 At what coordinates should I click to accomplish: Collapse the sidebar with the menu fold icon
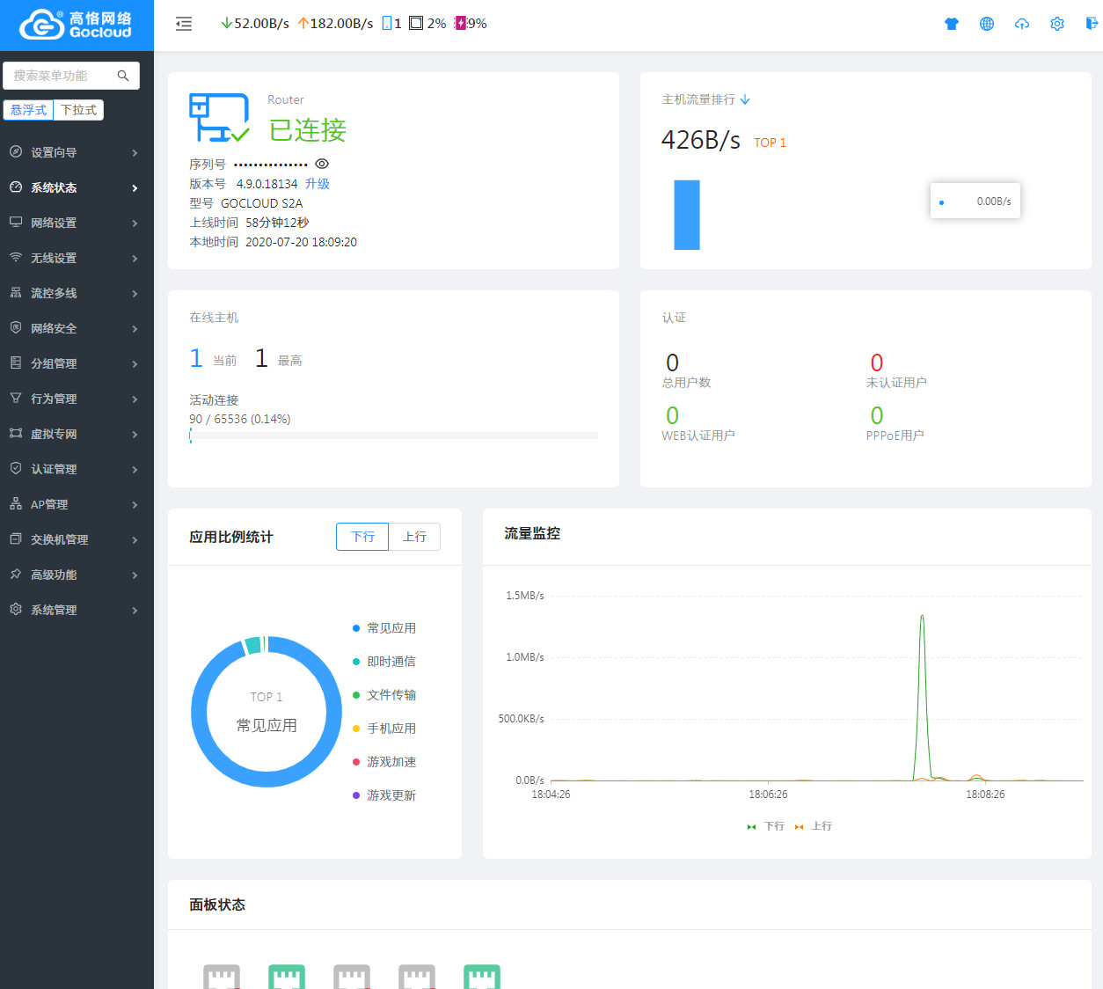pos(184,24)
